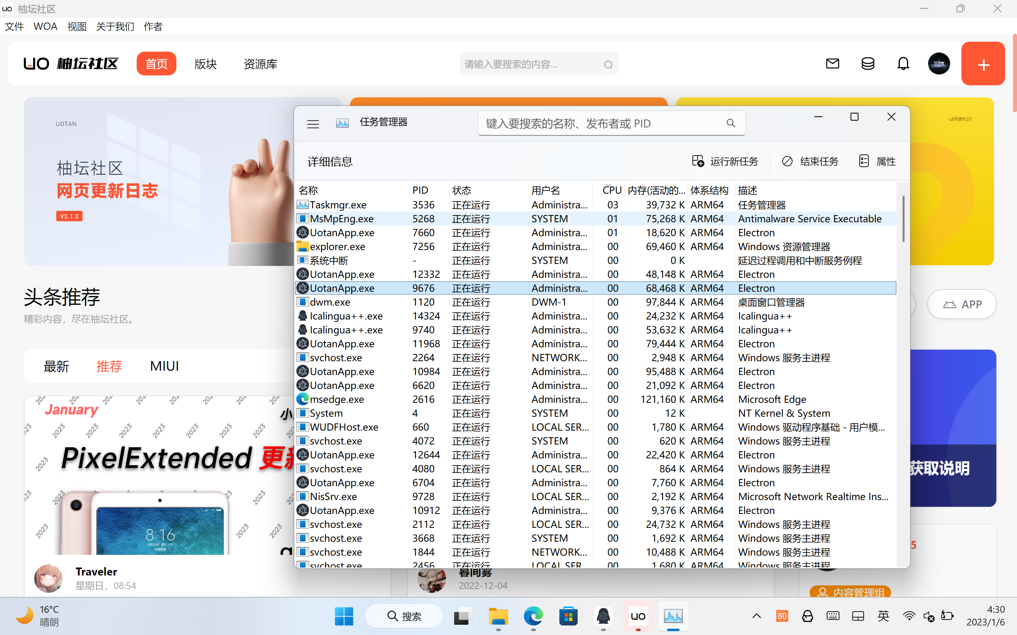Open Properties in Task Manager toolbar
Image resolution: width=1017 pixels, height=635 pixels.
point(877,161)
